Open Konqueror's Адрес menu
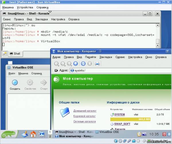Screen dimensions: 172x144 [56, 57]
